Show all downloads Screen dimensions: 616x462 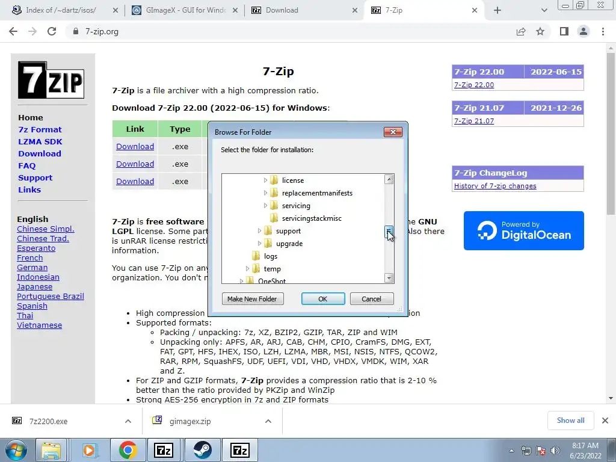pyautogui.click(x=570, y=420)
